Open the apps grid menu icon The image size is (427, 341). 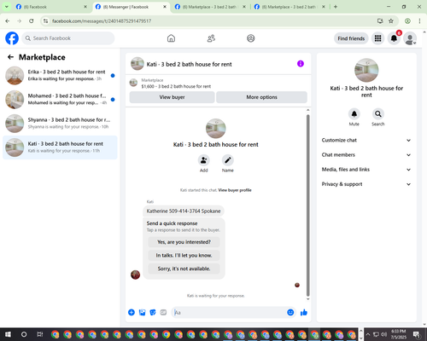pyautogui.click(x=377, y=38)
